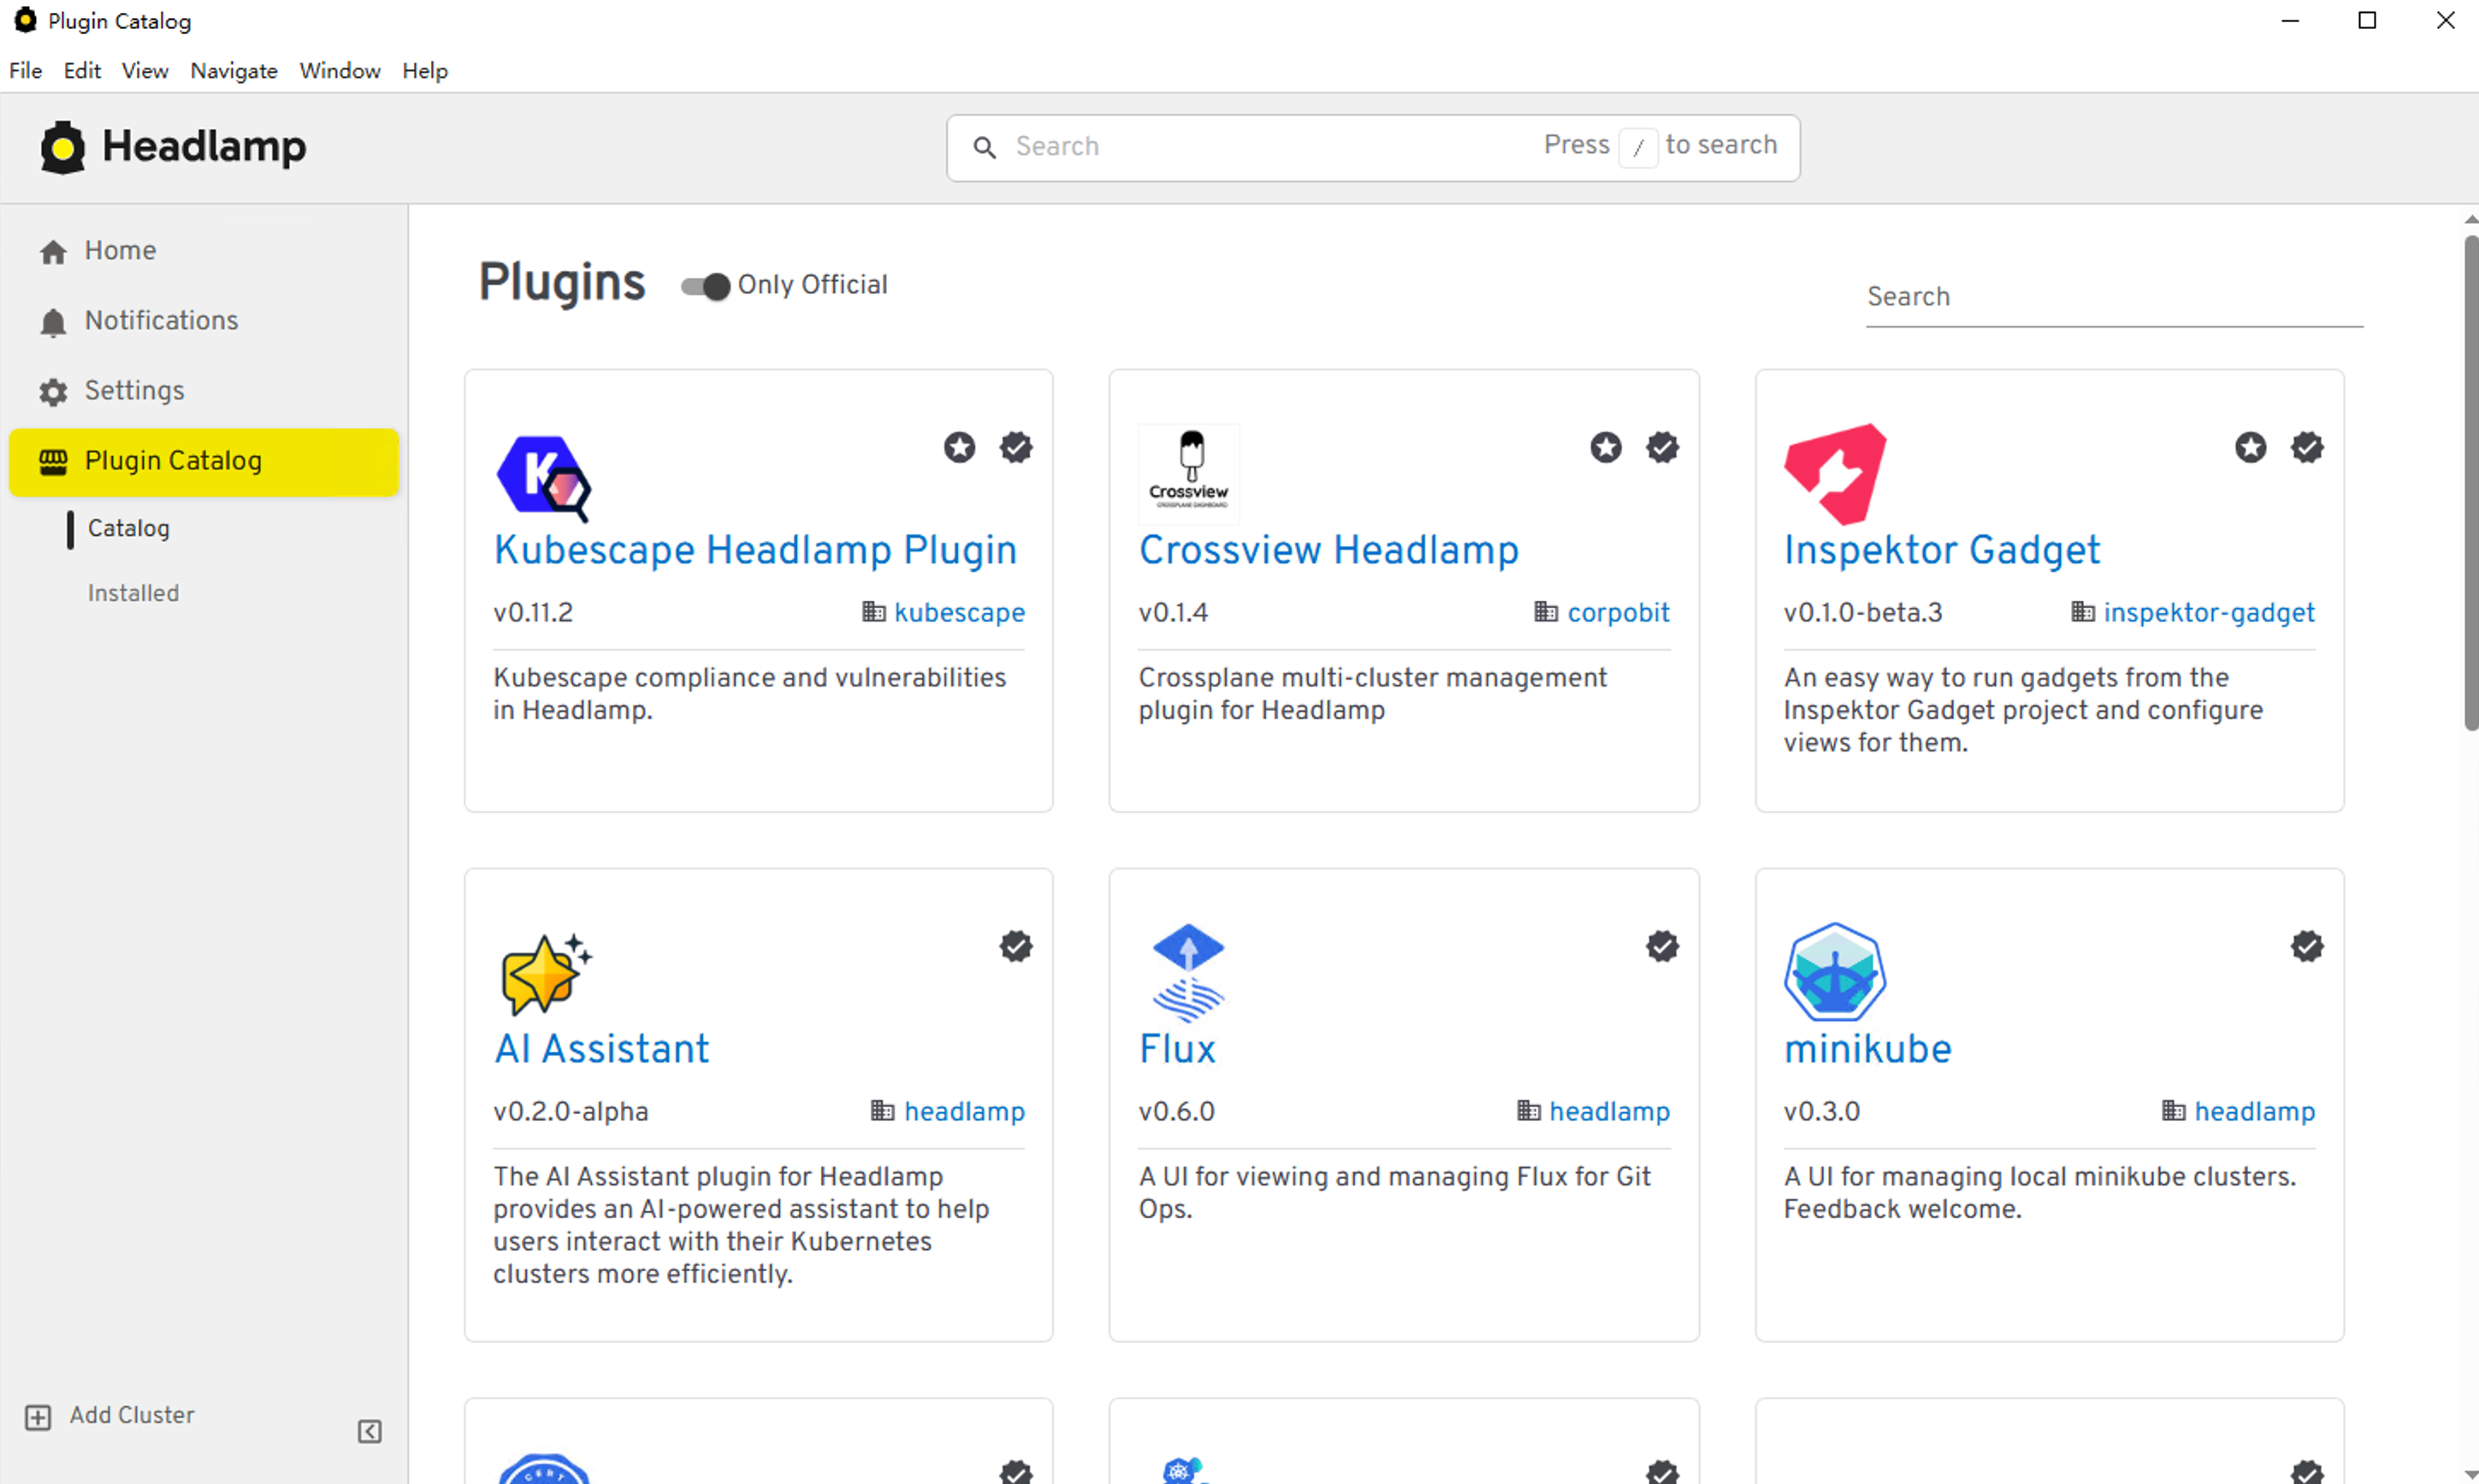Open the File menu
Image resolution: width=2479 pixels, height=1484 pixels.
coord(26,71)
